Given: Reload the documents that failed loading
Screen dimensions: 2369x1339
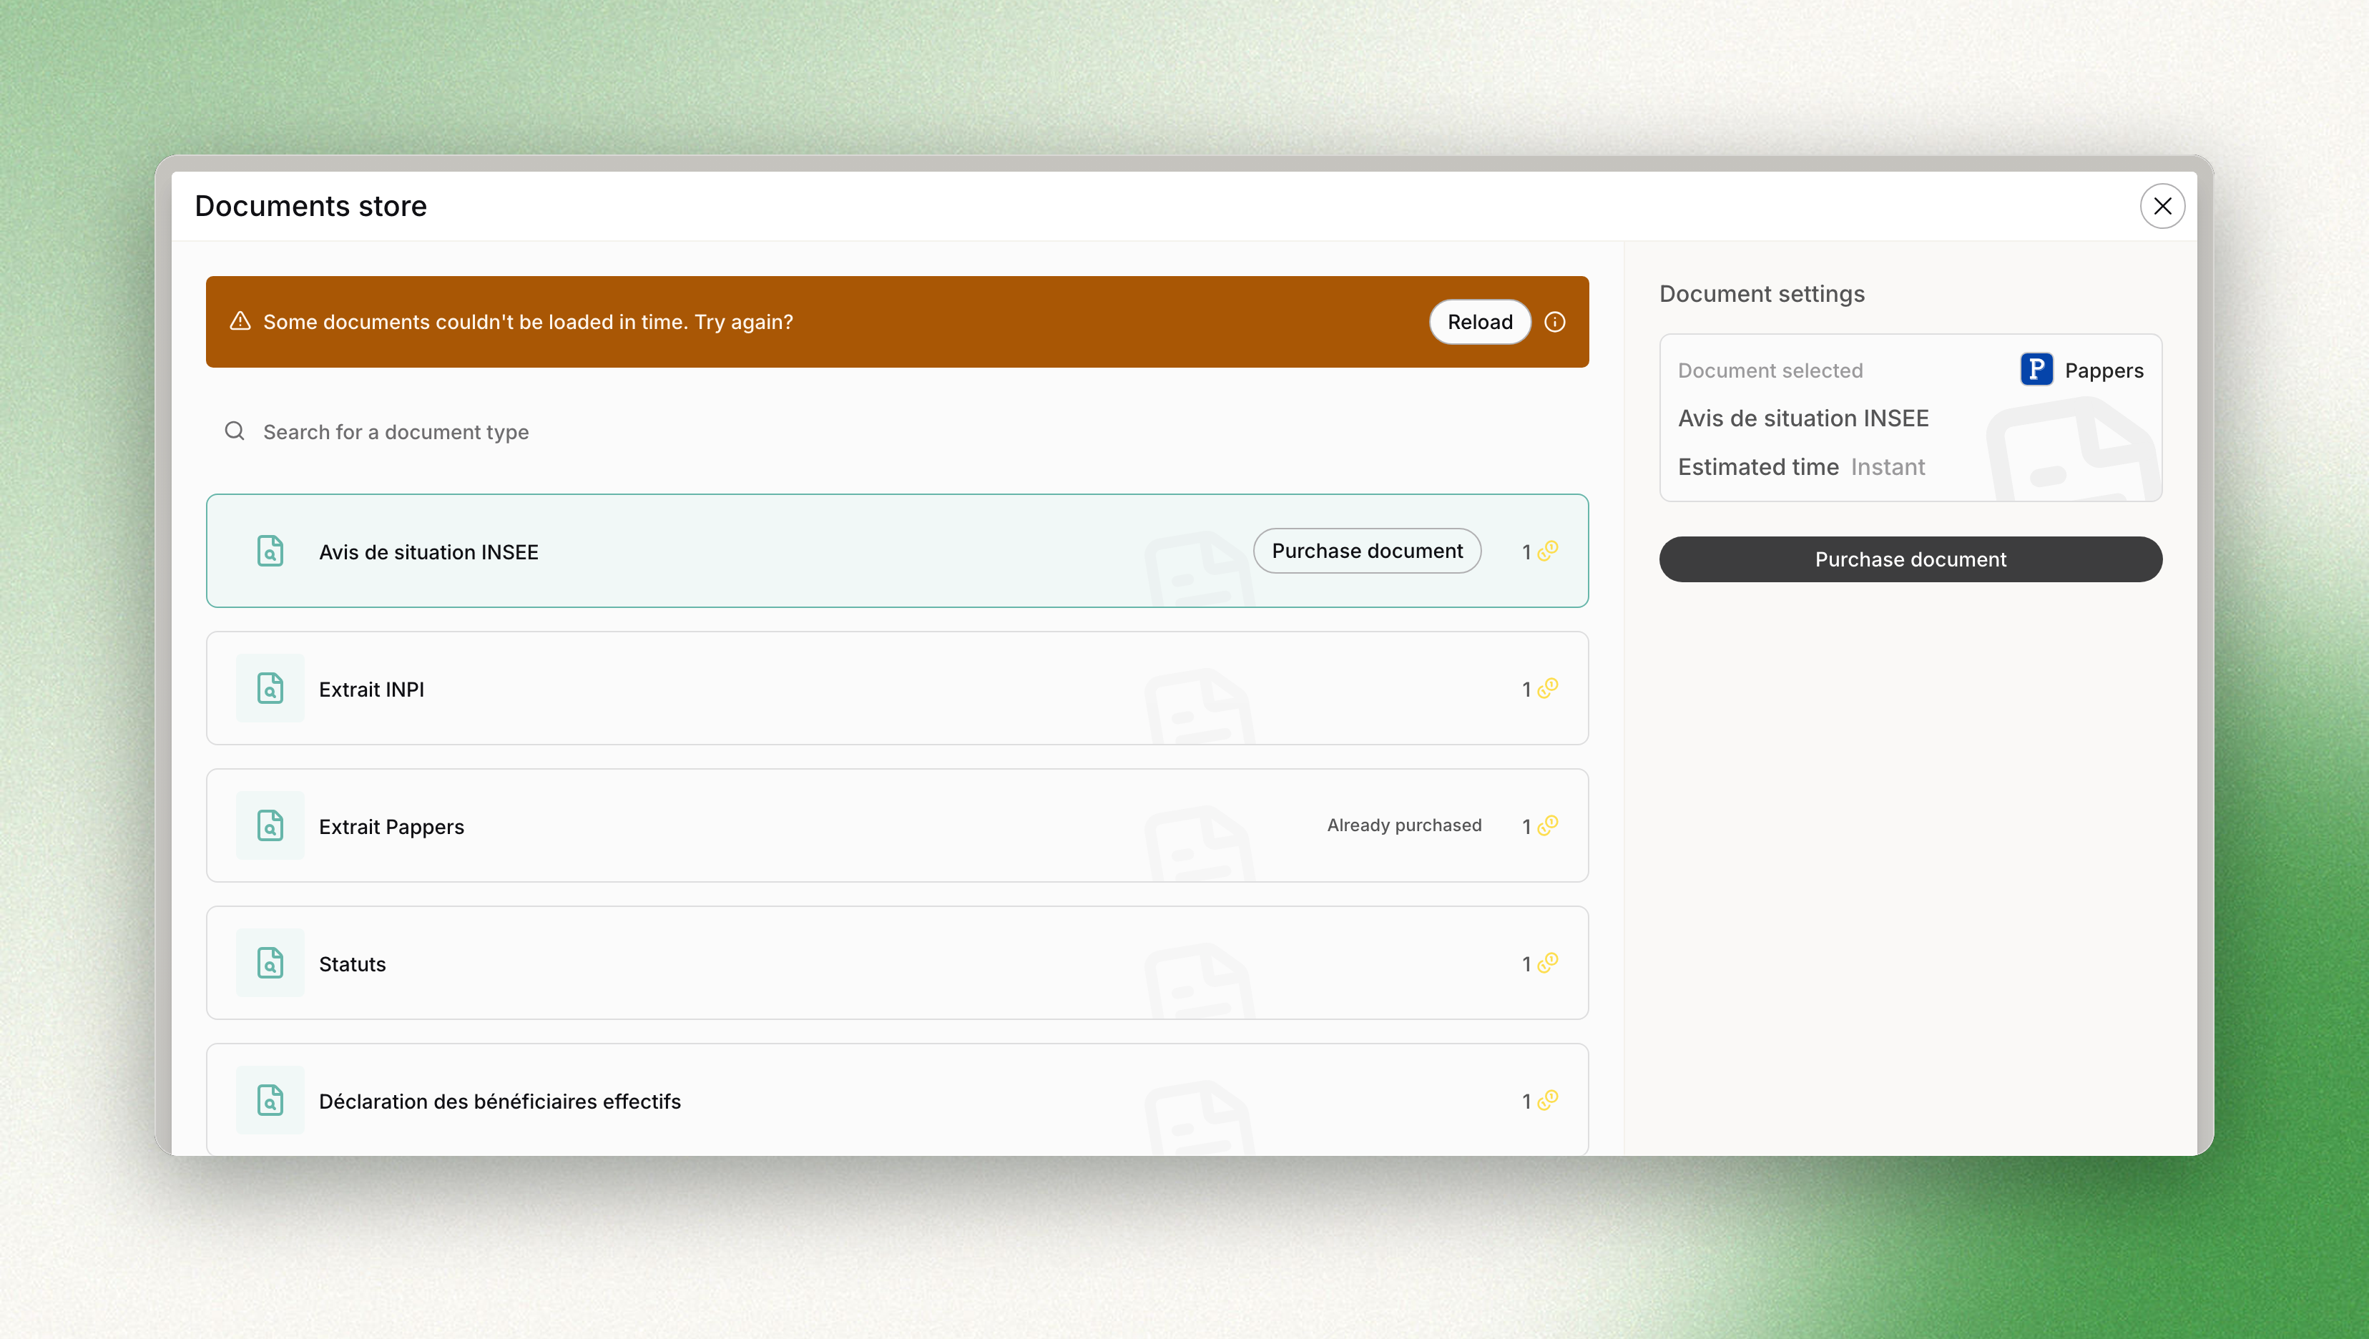Looking at the screenshot, I should coord(1480,322).
